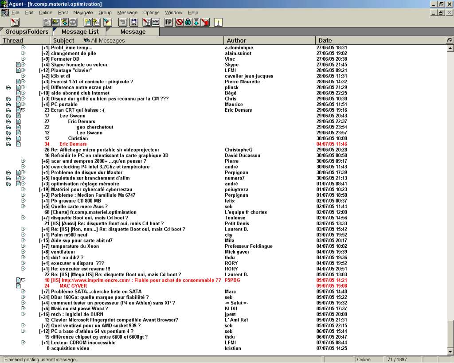Click the message body icon on Skype honnete row

pyautogui.click(x=18, y=65)
